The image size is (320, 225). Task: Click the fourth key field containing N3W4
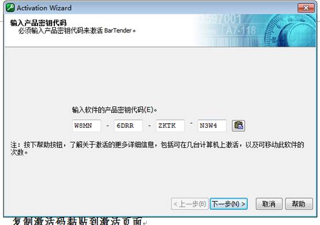tap(212, 126)
